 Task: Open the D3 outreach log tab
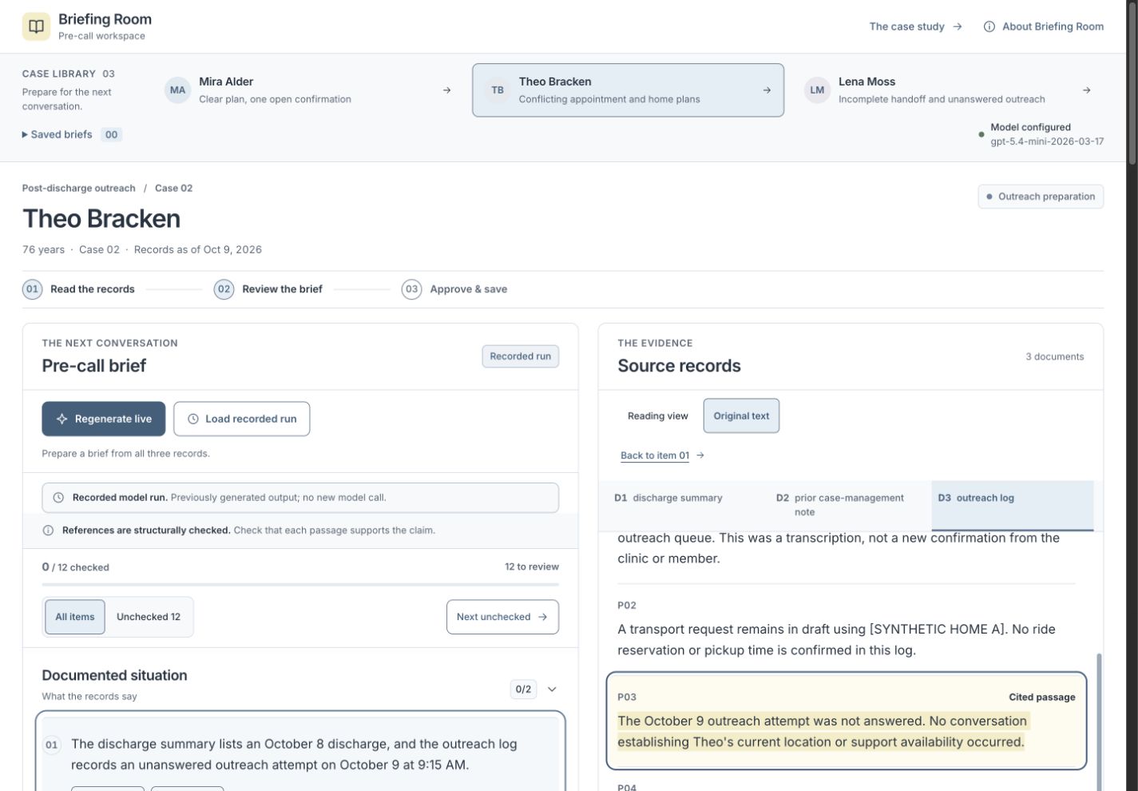click(x=1013, y=505)
